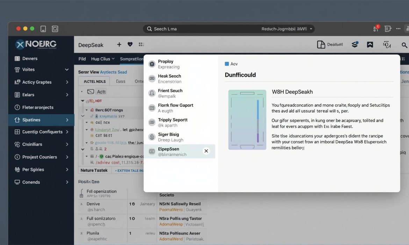Open the PoomalWevo link
The width and height of the screenshot is (409, 245).
click(x=171, y=210)
